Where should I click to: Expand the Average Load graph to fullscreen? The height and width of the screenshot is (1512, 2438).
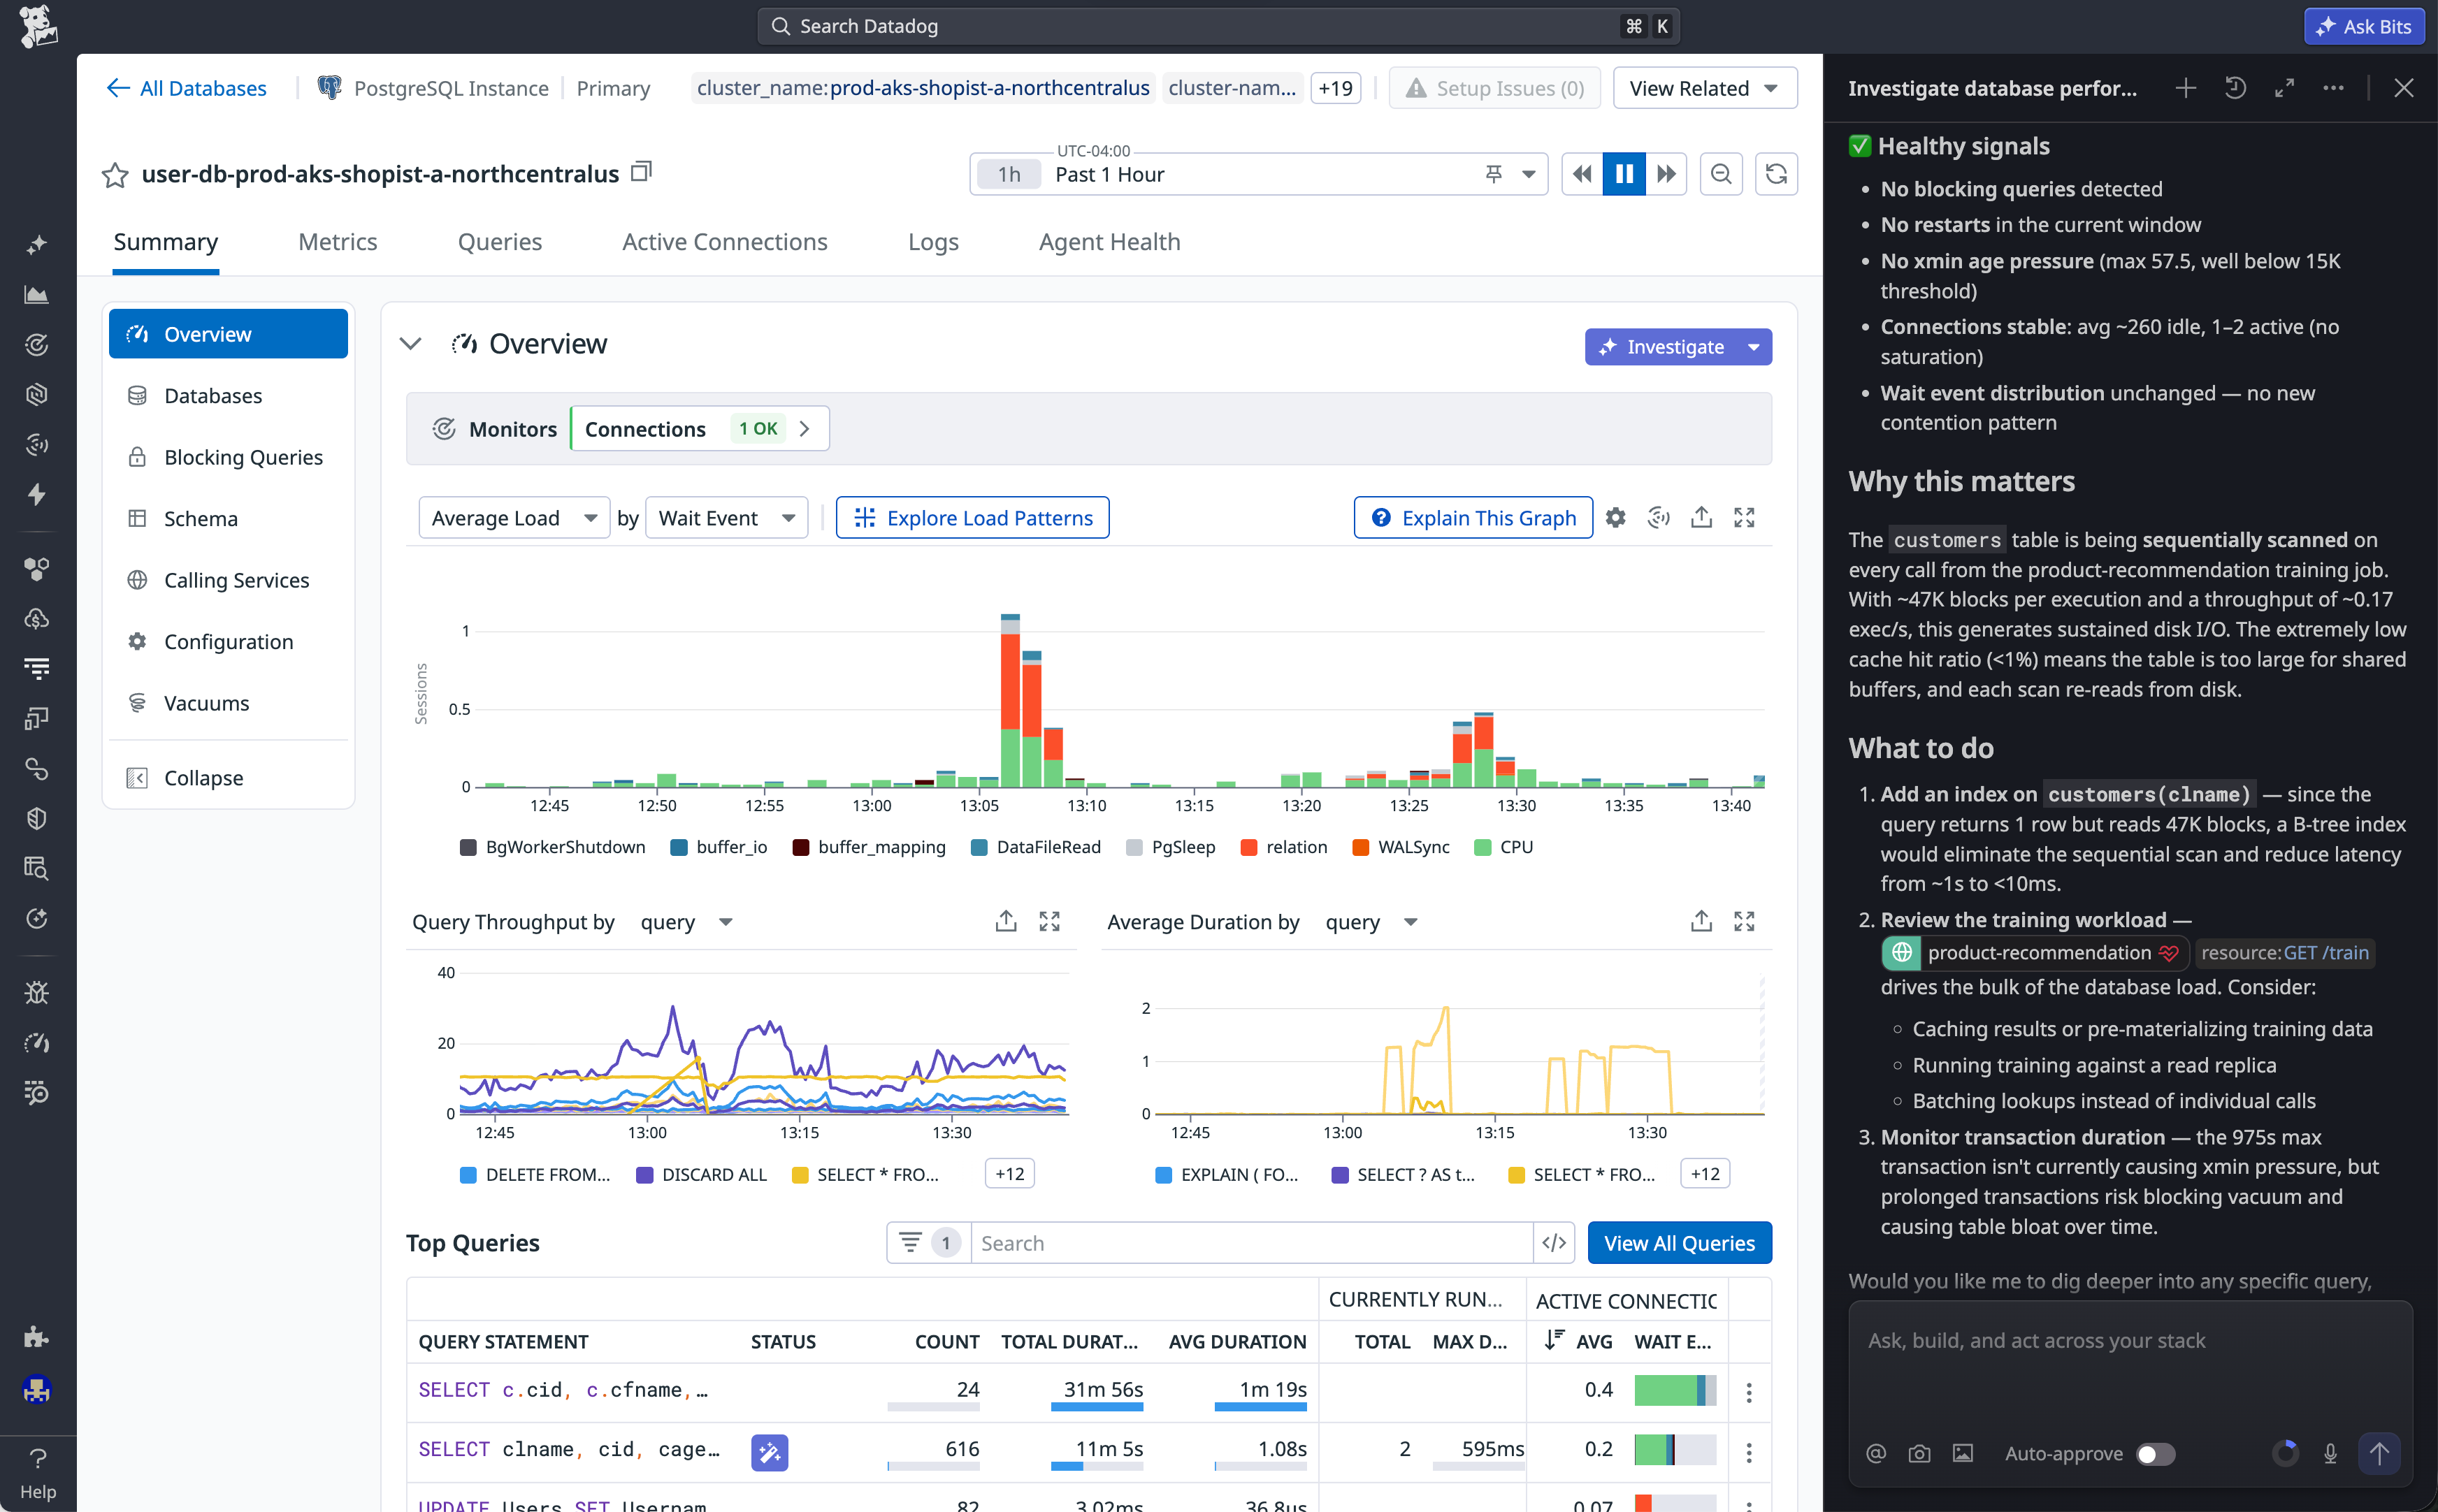[1744, 517]
